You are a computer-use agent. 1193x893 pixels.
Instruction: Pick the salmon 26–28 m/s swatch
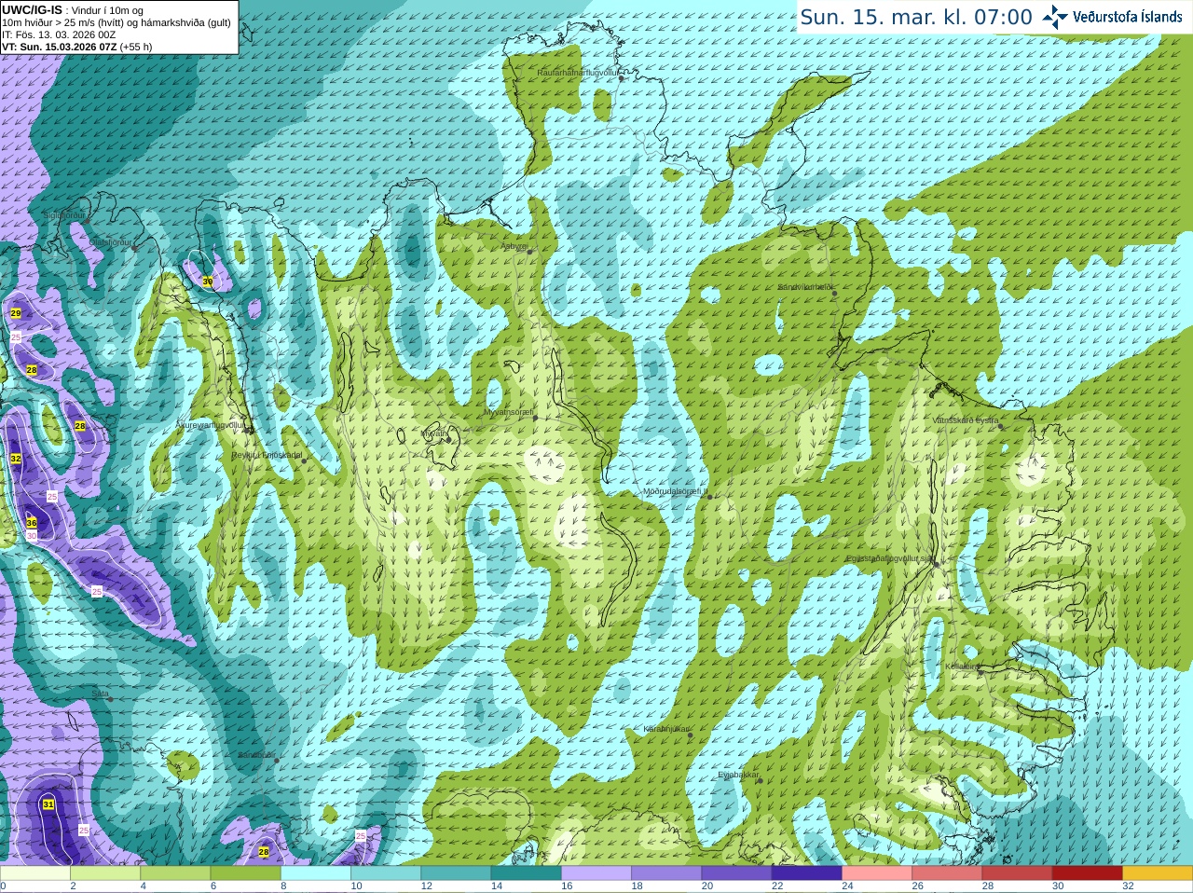coord(947,873)
